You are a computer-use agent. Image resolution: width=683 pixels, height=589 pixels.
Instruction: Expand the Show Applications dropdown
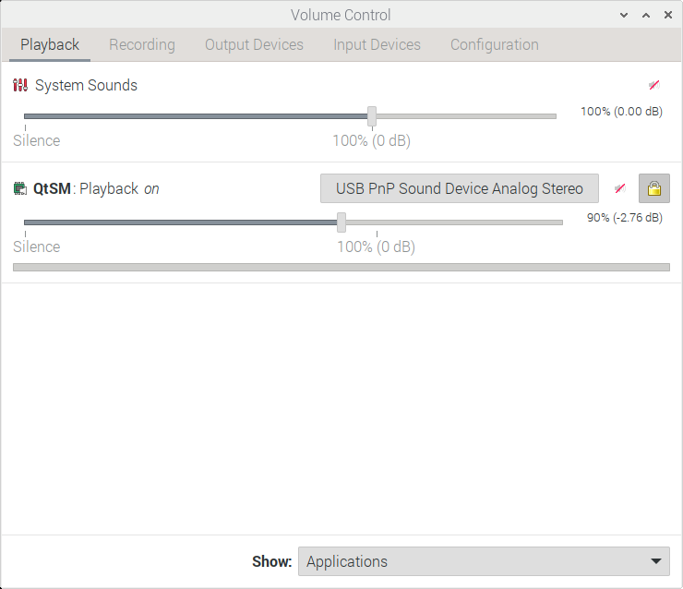[x=484, y=561]
